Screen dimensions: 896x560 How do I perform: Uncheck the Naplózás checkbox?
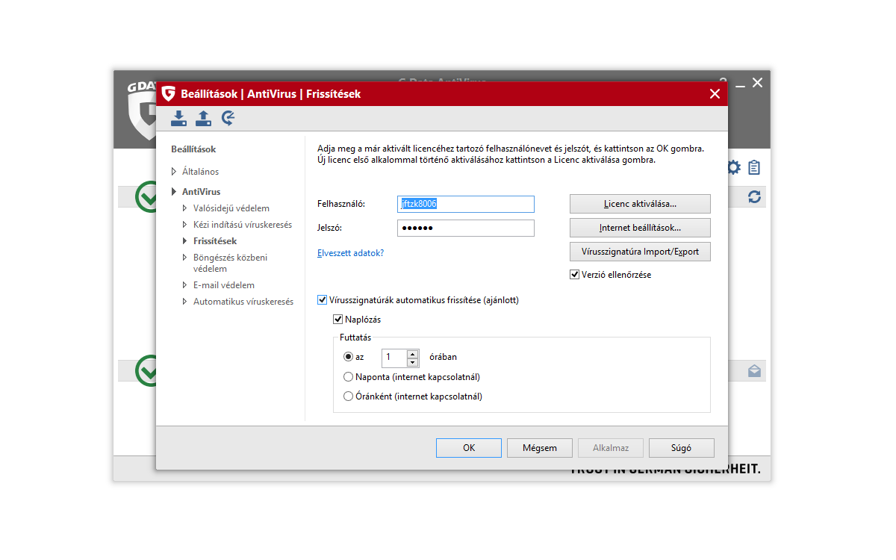click(337, 320)
